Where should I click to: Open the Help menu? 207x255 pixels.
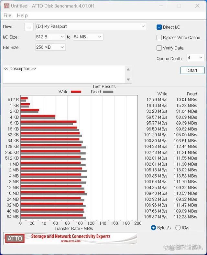[22, 15]
